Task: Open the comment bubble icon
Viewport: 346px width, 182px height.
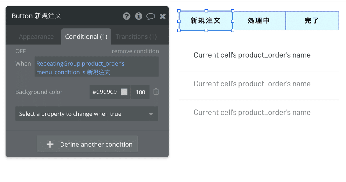Action: (151, 16)
